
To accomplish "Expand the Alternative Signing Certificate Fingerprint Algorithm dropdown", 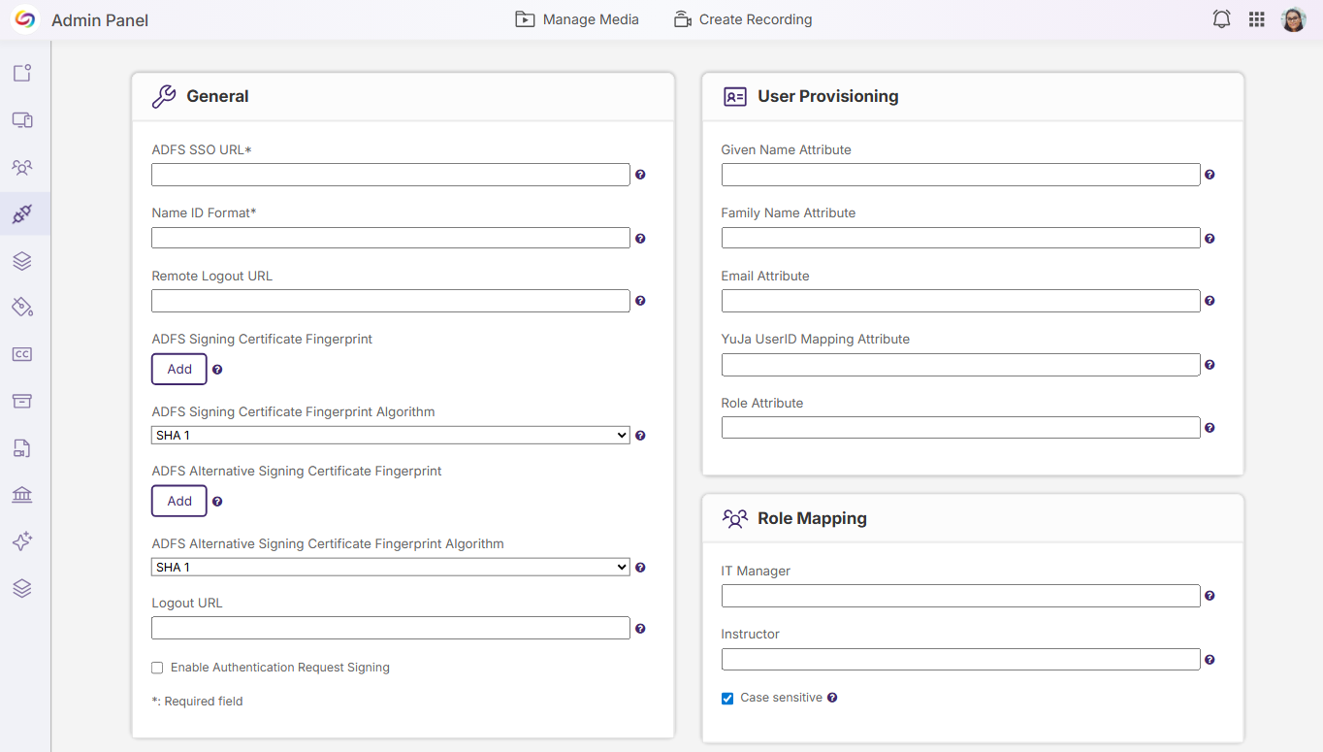I will [390, 567].
